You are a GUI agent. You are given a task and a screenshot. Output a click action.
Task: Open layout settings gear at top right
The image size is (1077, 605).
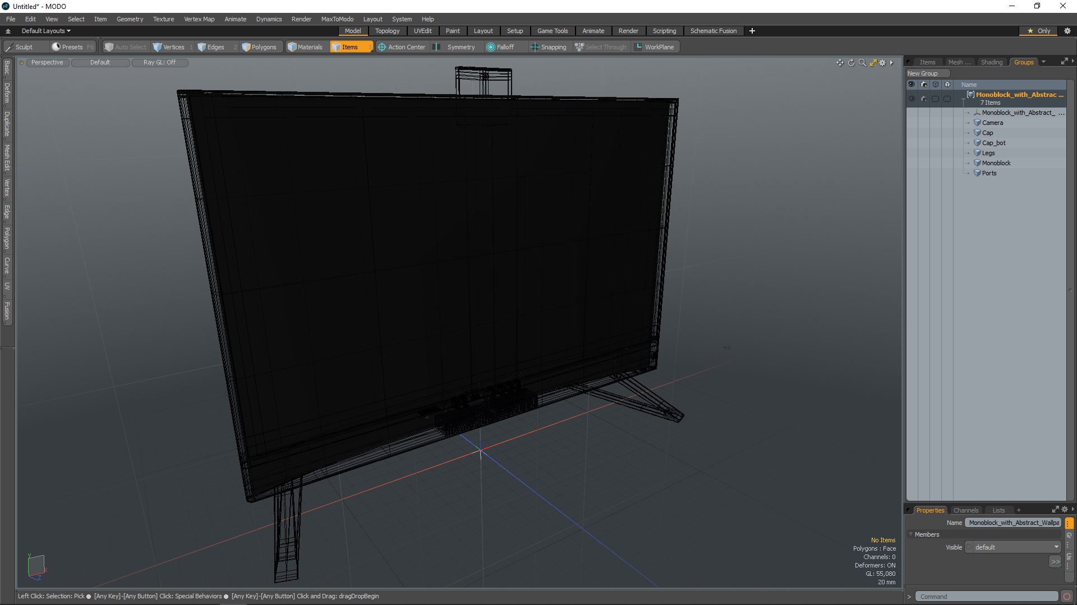pyautogui.click(x=1067, y=31)
